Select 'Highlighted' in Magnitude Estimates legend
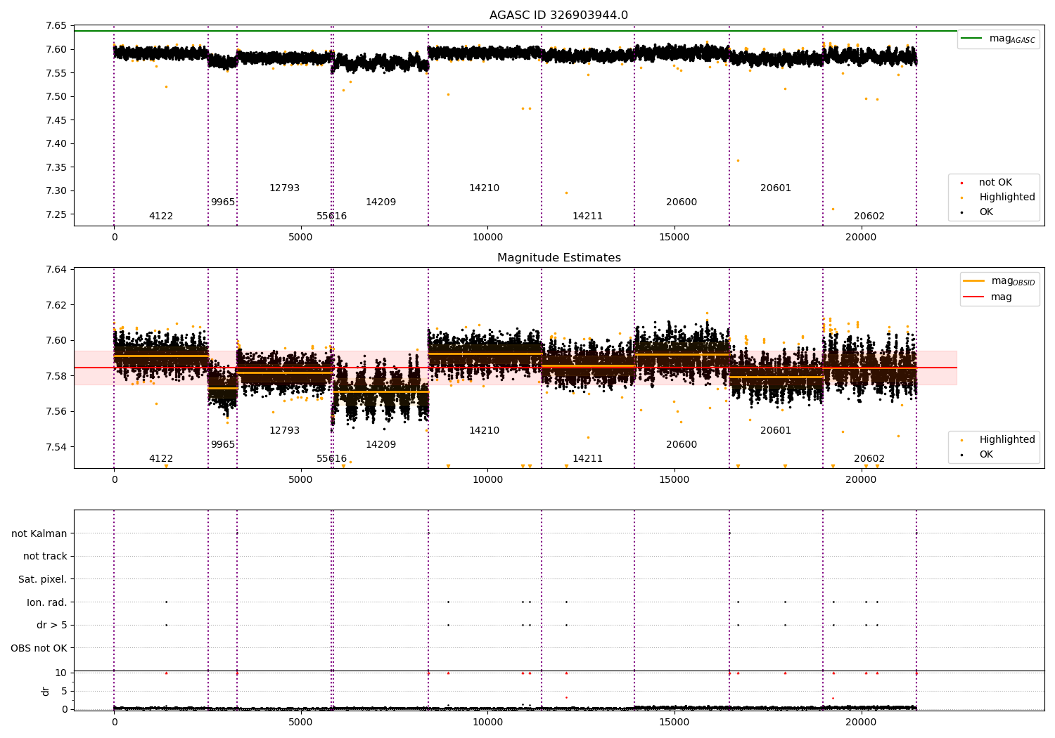Image resolution: width=1055 pixels, height=738 pixels. tap(1006, 440)
